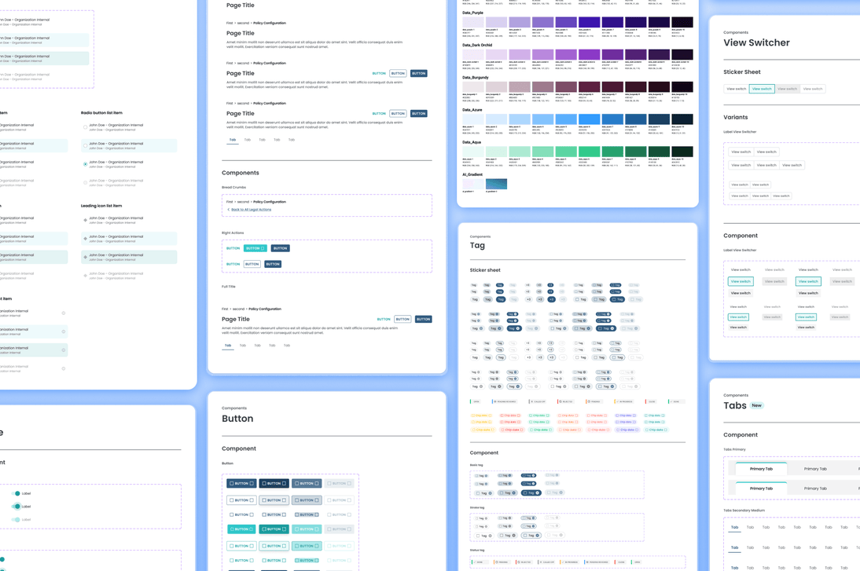Select the inactive Primary Tab in the second Tabs Primary row

pyautogui.click(x=815, y=489)
